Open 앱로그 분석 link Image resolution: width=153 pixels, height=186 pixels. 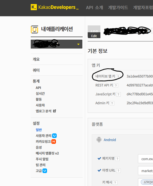(43, 111)
